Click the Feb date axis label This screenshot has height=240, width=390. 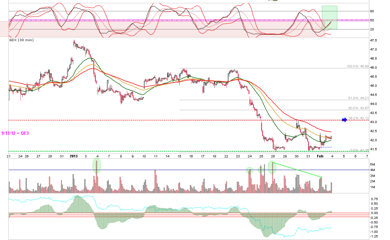(320, 156)
